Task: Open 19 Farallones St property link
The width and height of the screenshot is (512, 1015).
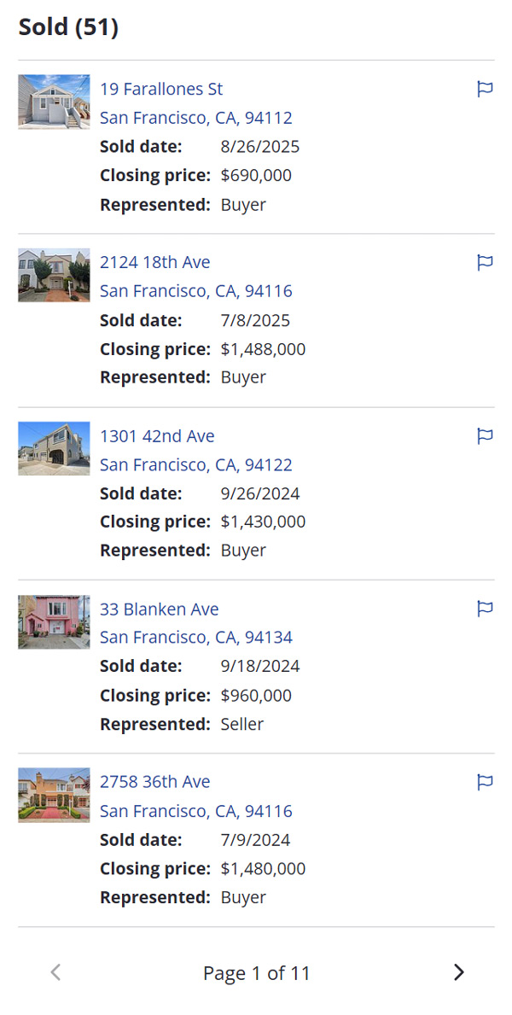Action: (x=161, y=89)
